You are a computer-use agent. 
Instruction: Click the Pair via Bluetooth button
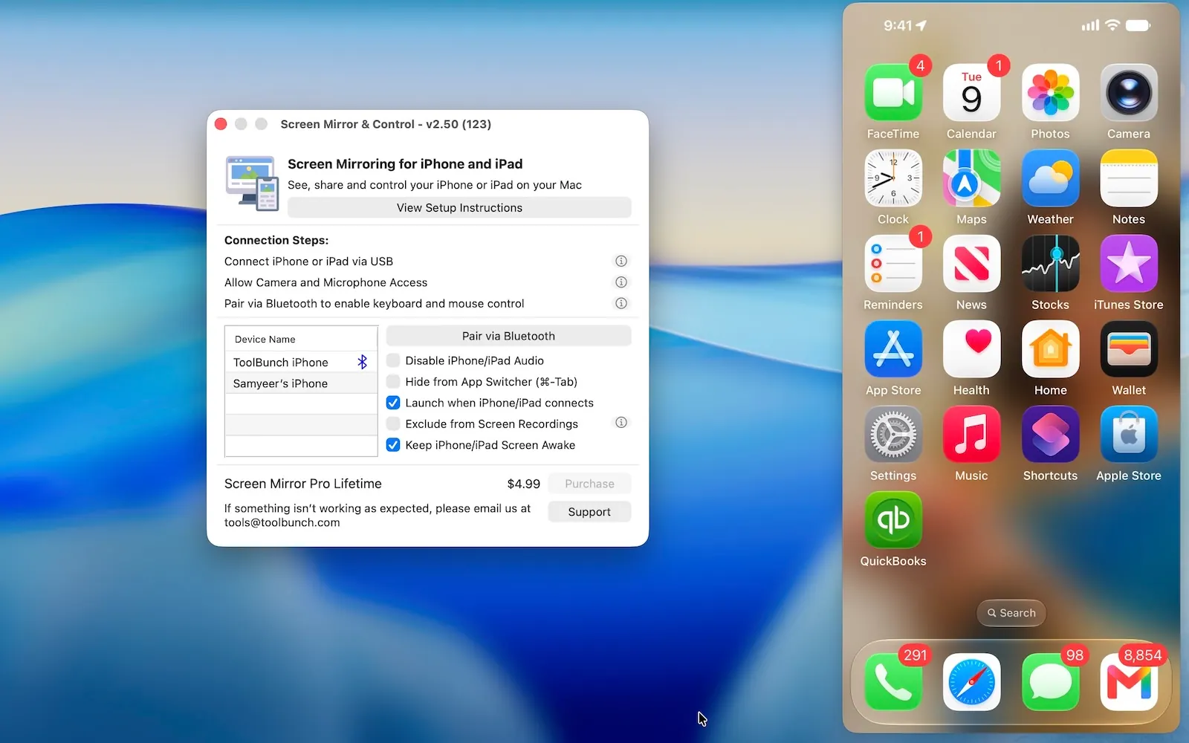(x=508, y=336)
